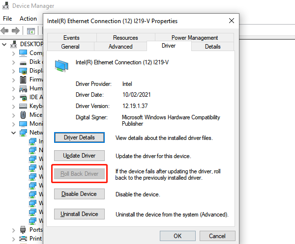The height and width of the screenshot is (244, 295).
Task: Click the Driver Provider value Intel
Action: click(x=127, y=84)
